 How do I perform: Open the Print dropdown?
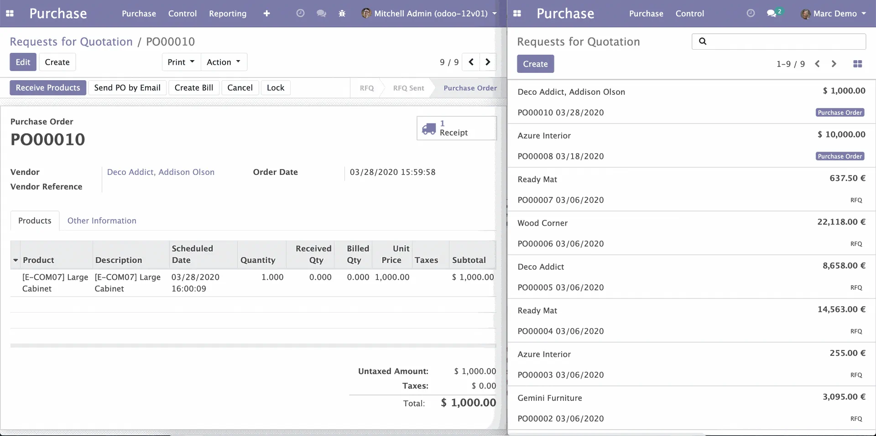pyautogui.click(x=181, y=62)
